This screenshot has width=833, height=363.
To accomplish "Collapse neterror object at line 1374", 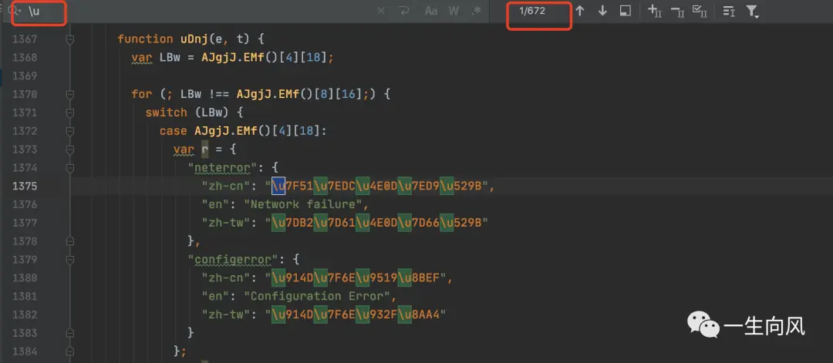I will click(69, 168).
